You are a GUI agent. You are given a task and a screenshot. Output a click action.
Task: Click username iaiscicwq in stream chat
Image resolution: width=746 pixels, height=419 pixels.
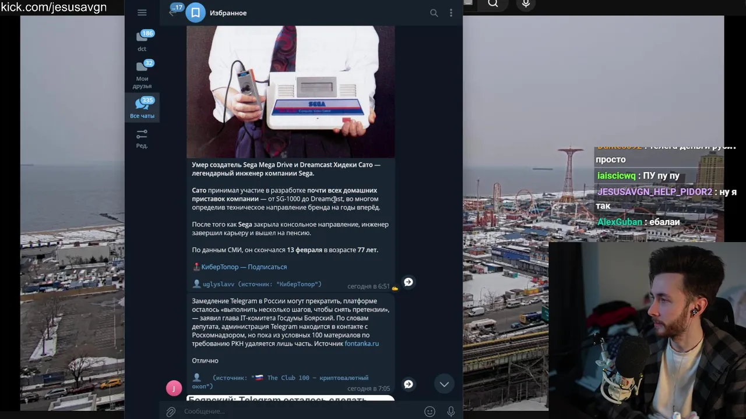[x=616, y=176]
